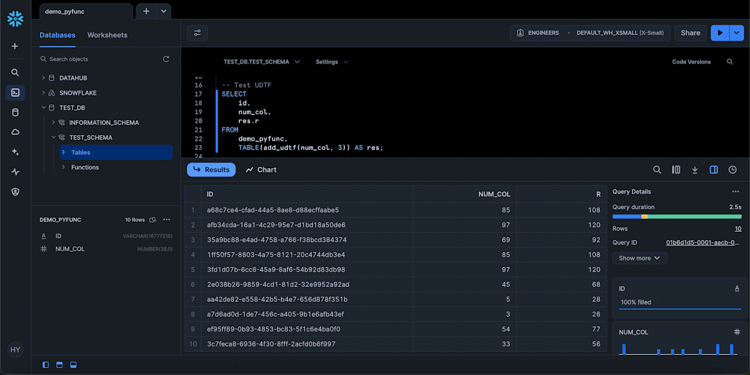Open the run options dropdown arrow

736,33
